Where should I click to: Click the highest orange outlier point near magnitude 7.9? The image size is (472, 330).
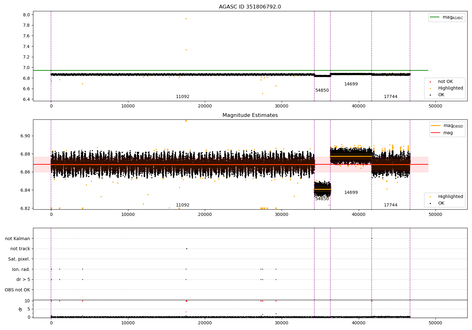[186, 19]
